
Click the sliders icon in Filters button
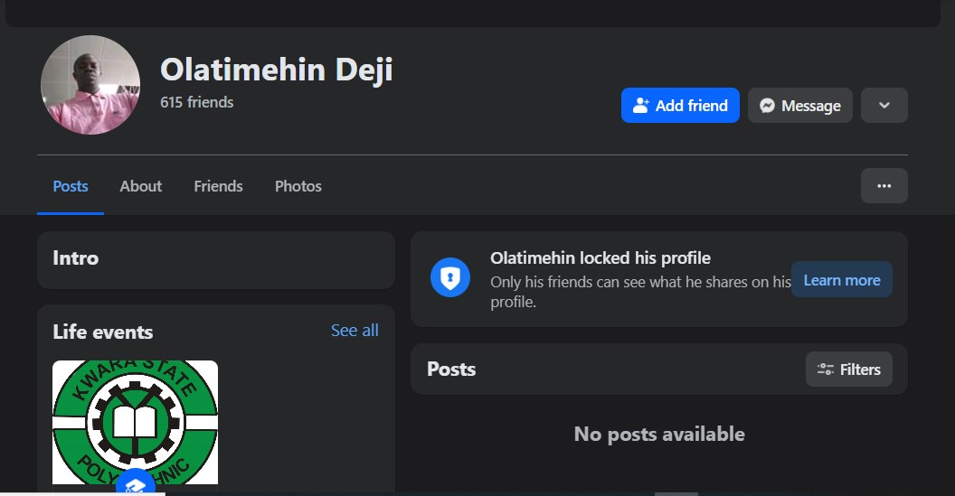point(825,370)
